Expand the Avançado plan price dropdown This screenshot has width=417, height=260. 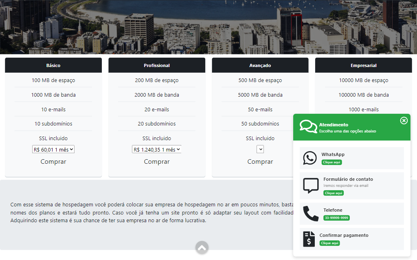260,149
